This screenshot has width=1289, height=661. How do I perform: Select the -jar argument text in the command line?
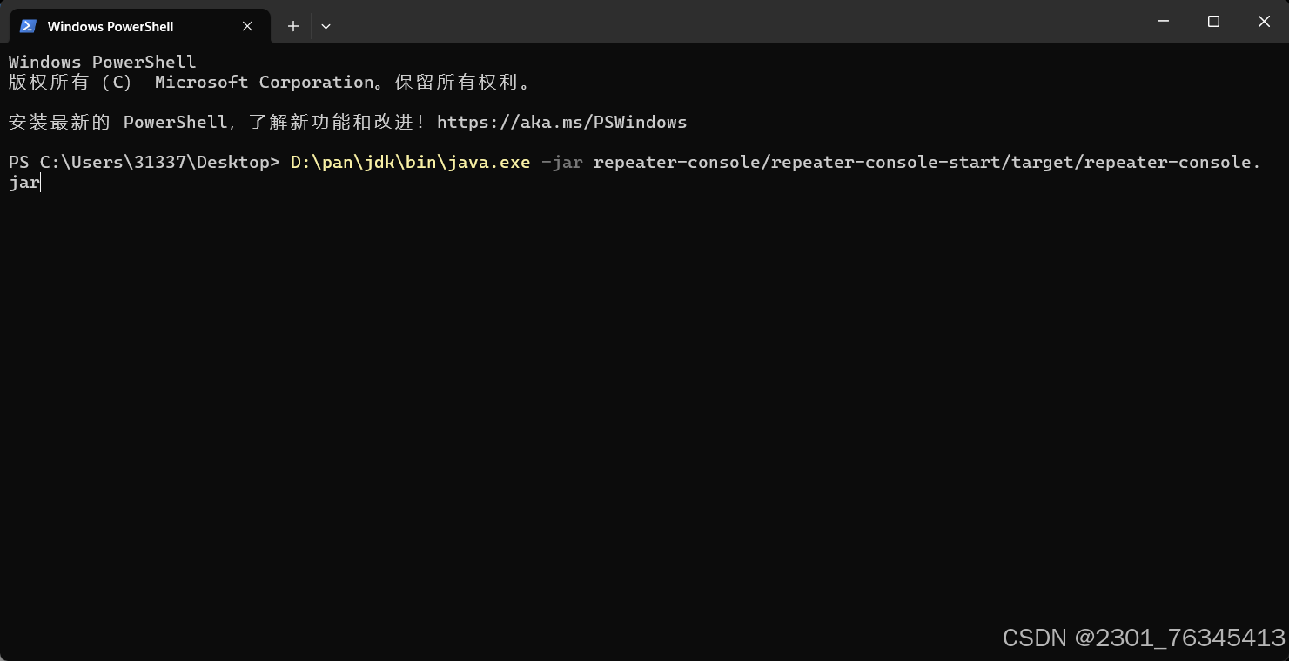coord(563,162)
